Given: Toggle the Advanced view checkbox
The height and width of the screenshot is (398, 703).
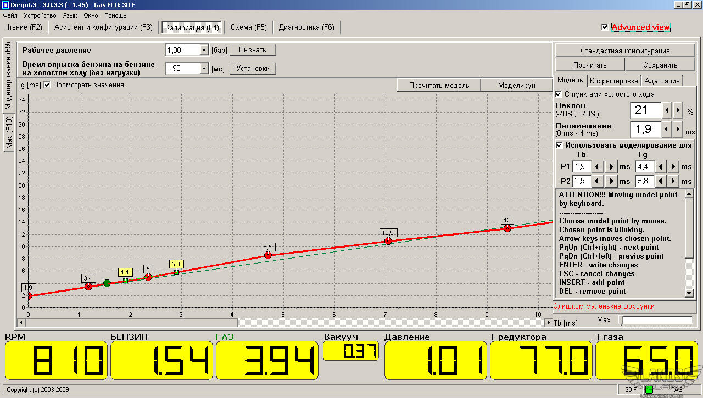Looking at the screenshot, I should coord(605,27).
